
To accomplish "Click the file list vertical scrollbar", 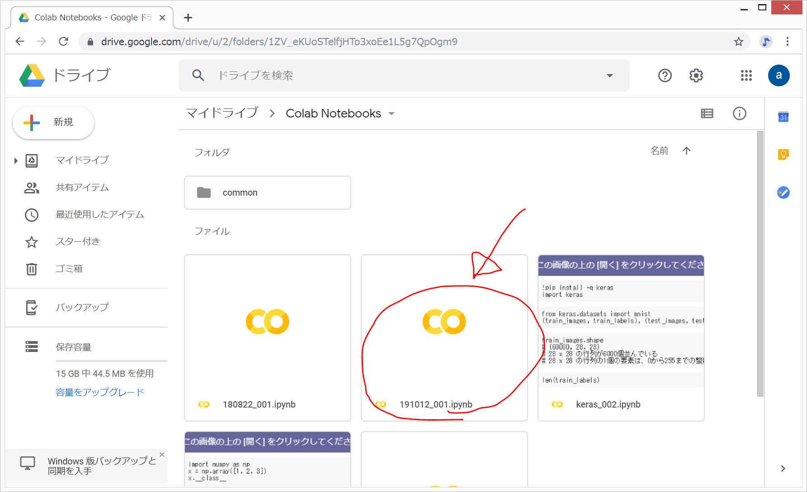I will 760,262.
